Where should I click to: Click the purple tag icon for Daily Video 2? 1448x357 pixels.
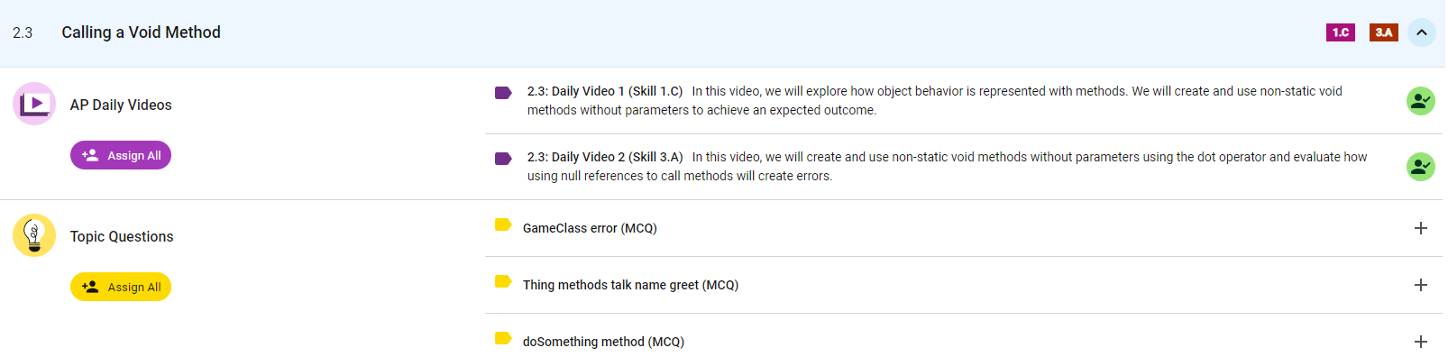pyautogui.click(x=503, y=159)
